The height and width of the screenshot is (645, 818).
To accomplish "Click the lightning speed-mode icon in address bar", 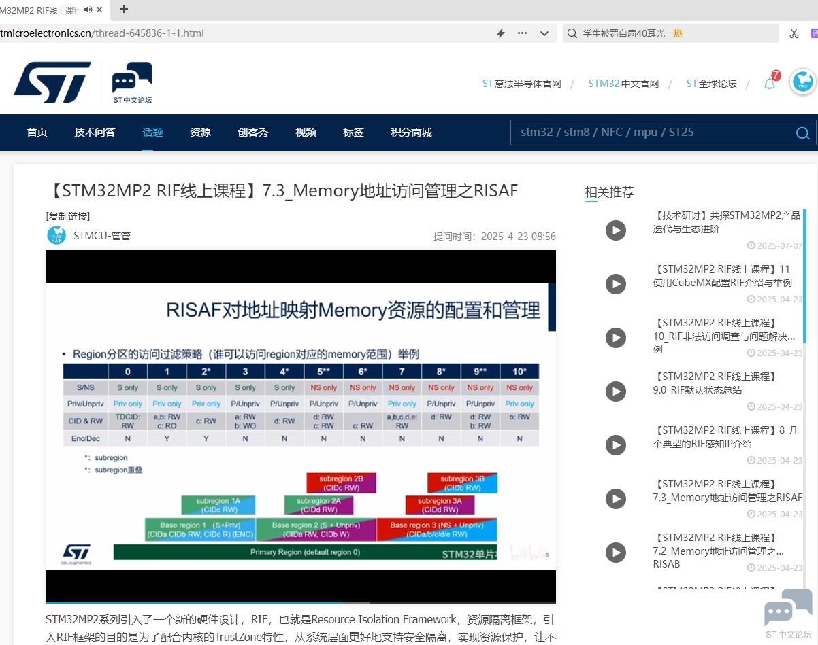I will tap(502, 33).
